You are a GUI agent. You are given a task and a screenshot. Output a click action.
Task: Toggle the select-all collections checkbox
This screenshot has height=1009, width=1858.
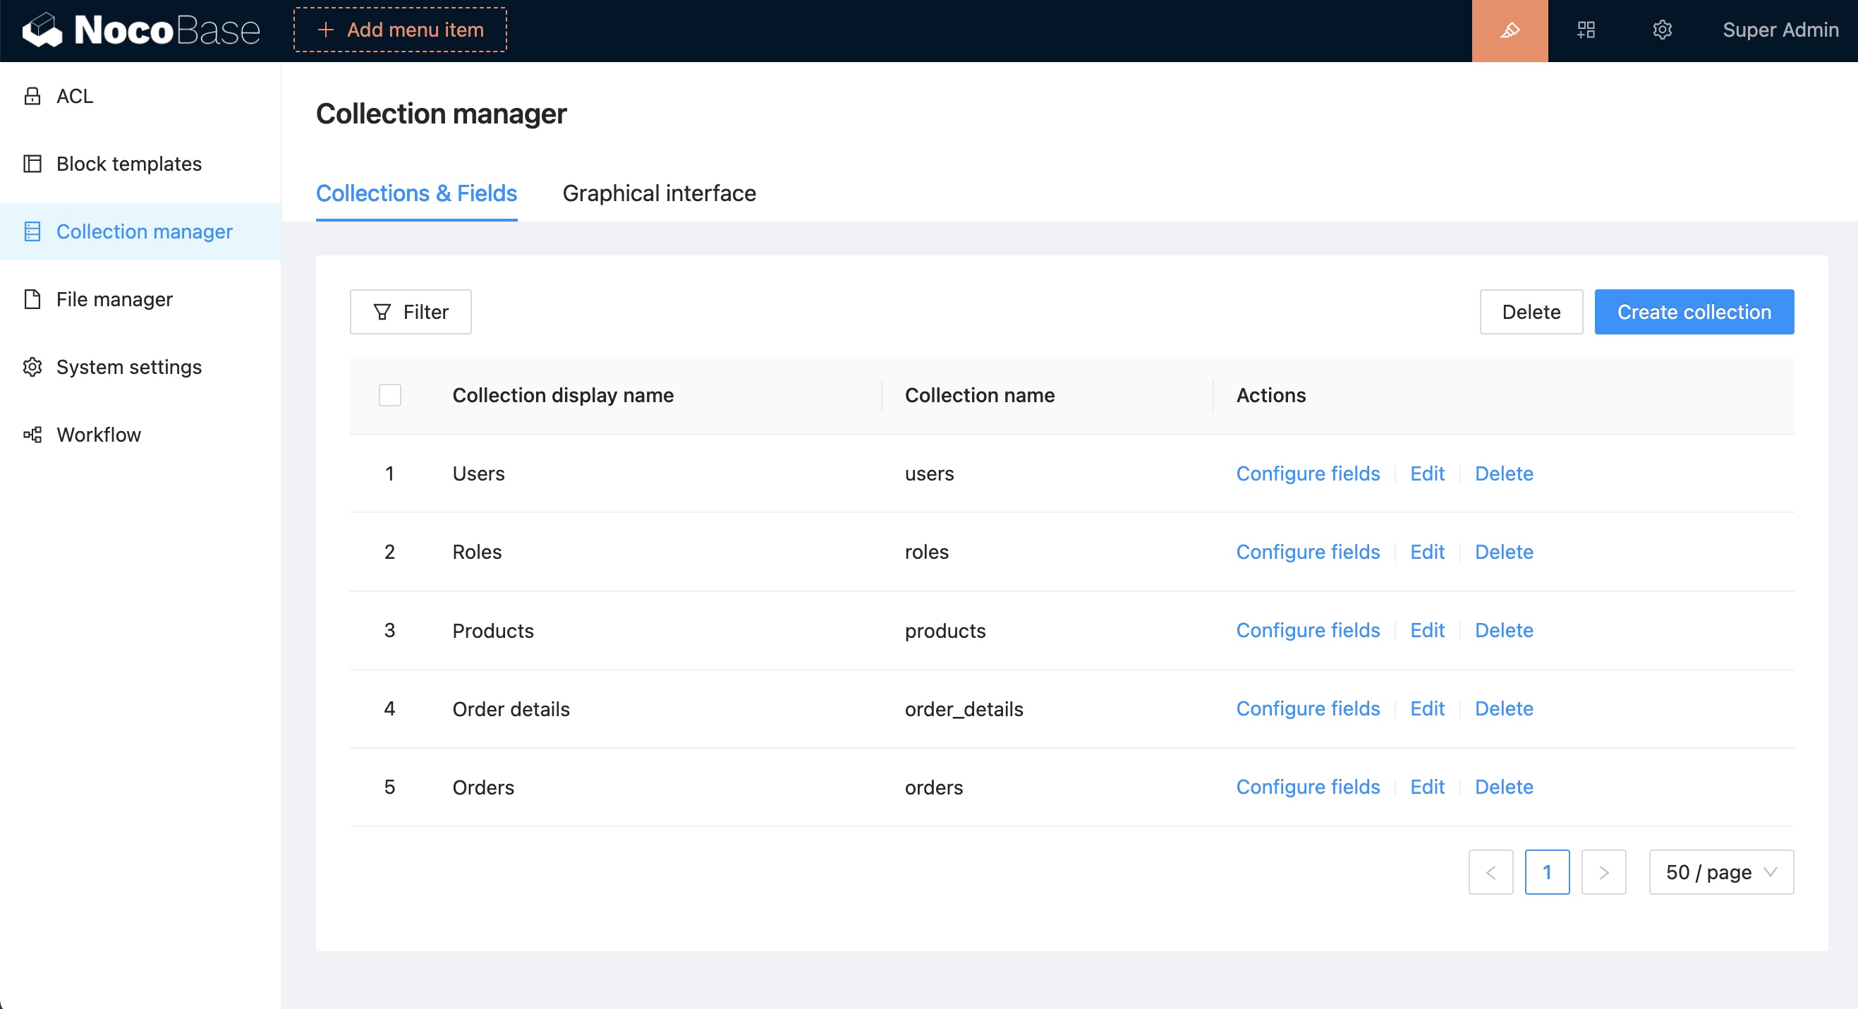389,395
